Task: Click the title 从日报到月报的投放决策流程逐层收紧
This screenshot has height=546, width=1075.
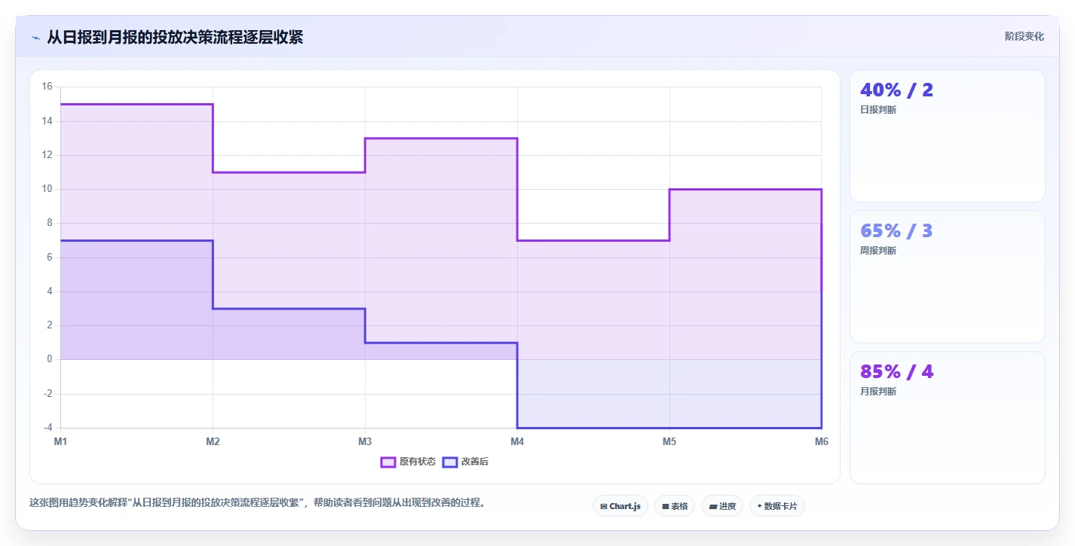Action: [x=175, y=37]
